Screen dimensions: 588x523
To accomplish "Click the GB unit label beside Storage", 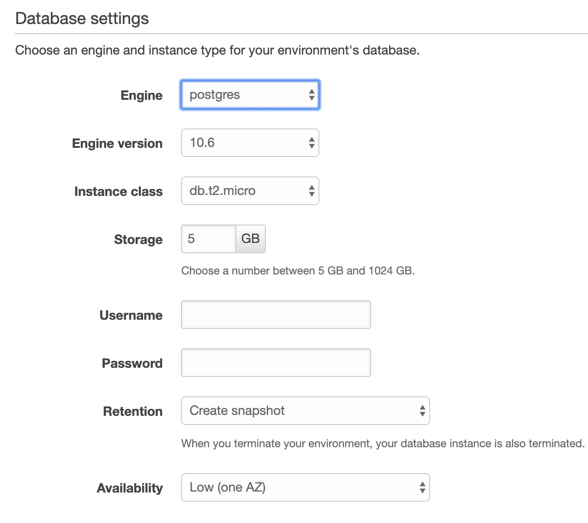I will pyautogui.click(x=251, y=239).
